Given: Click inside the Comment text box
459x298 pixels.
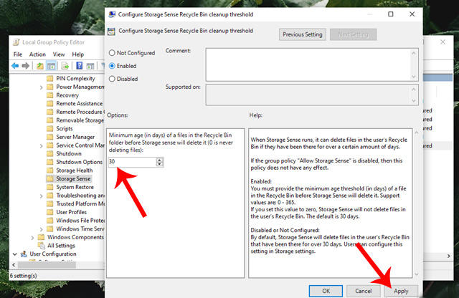Looking at the screenshot, I should pyautogui.click(x=308, y=64).
